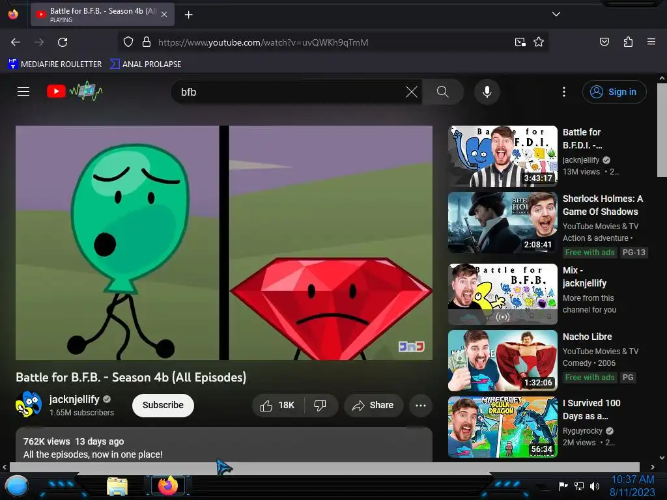Open picture-in-picture from address bar
The width and height of the screenshot is (667, 500).
(520, 42)
